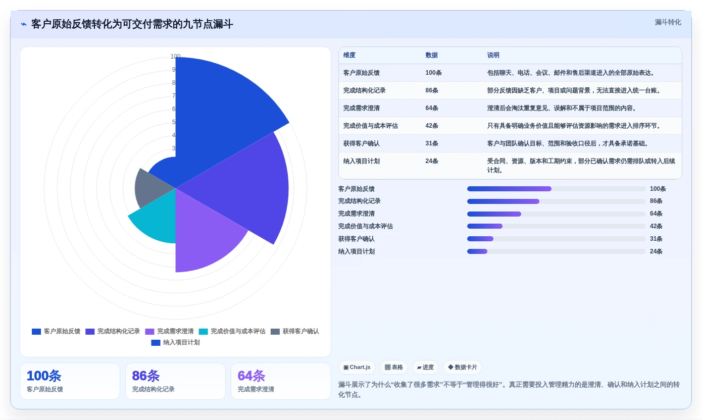Click the description starting 部分反馈因缺乏客户

click(574, 90)
